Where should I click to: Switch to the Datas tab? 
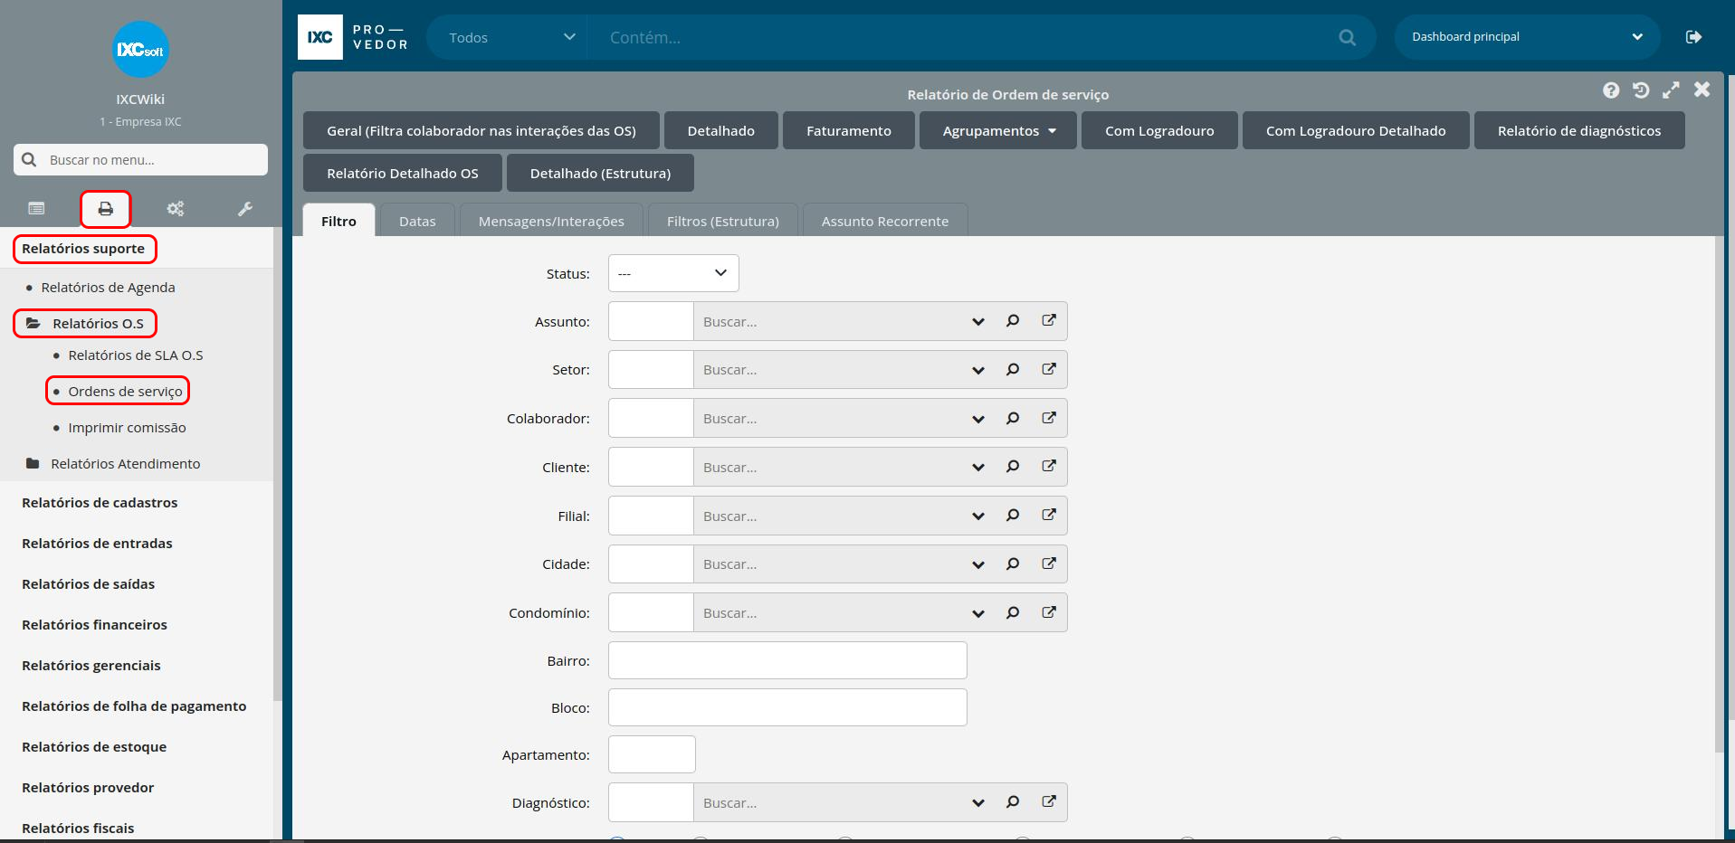417,221
